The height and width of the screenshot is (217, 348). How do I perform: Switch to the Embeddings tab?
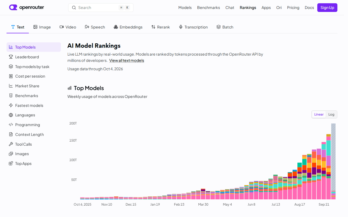coord(128,27)
